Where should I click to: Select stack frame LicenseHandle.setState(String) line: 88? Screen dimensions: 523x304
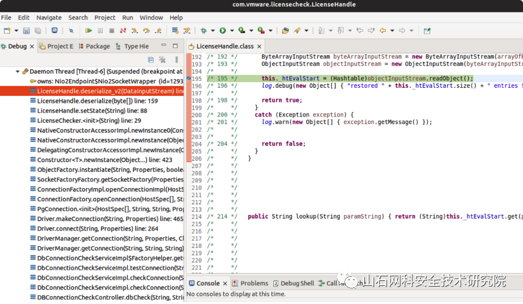coord(92,111)
